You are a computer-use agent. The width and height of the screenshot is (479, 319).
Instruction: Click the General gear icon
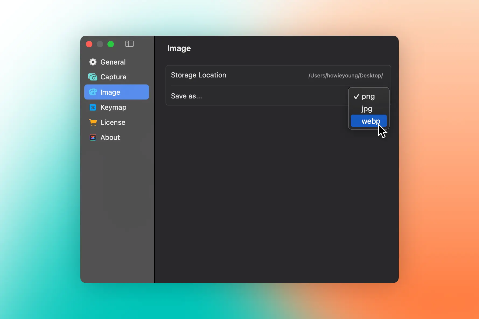point(93,62)
